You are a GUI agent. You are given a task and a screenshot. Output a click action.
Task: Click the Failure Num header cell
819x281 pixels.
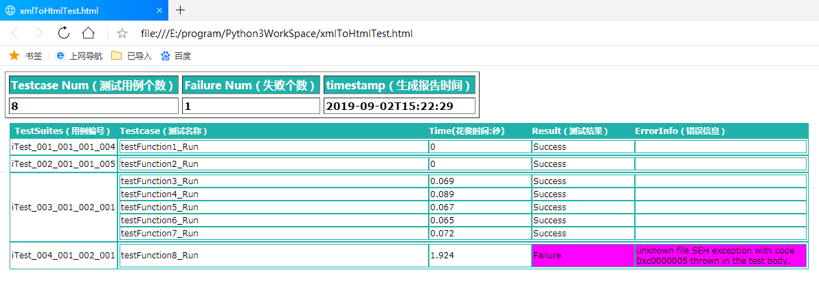(x=251, y=85)
